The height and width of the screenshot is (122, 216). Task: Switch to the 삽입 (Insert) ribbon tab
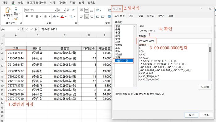pyautogui.click(x=21, y=2)
